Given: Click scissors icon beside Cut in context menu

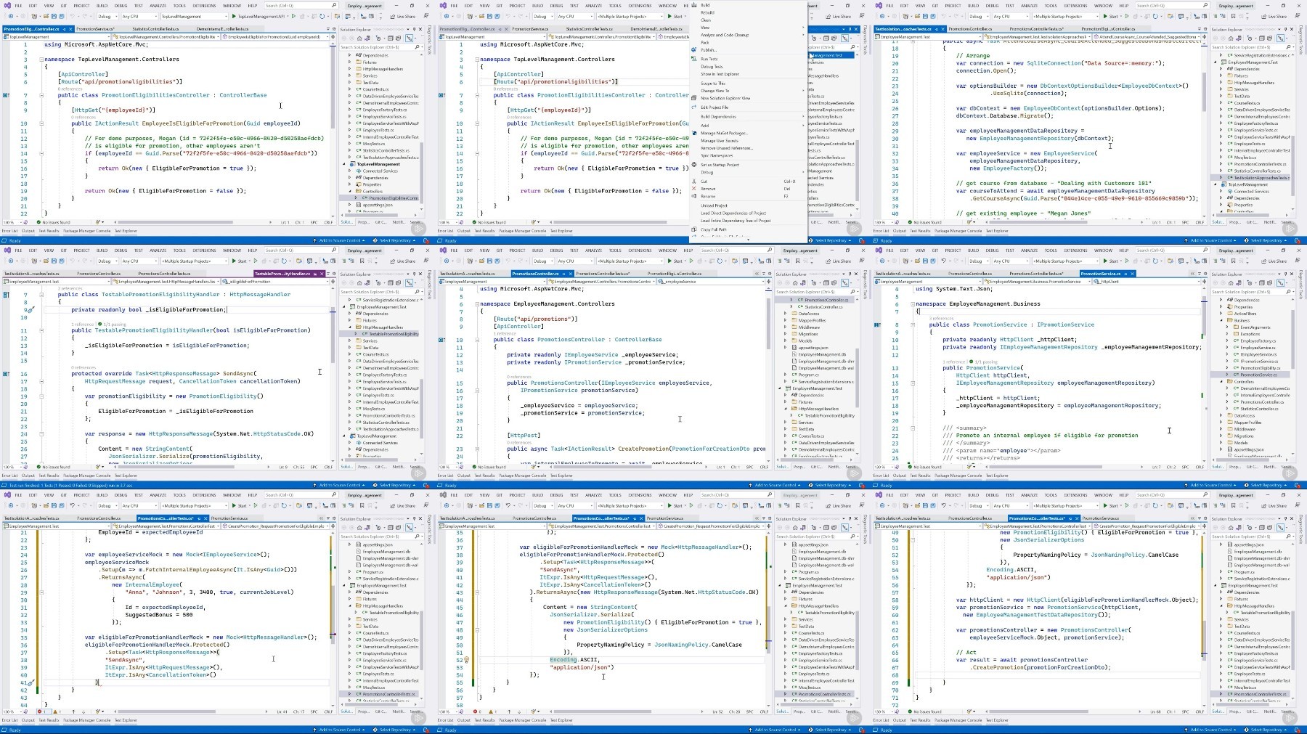Looking at the screenshot, I should [694, 182].
